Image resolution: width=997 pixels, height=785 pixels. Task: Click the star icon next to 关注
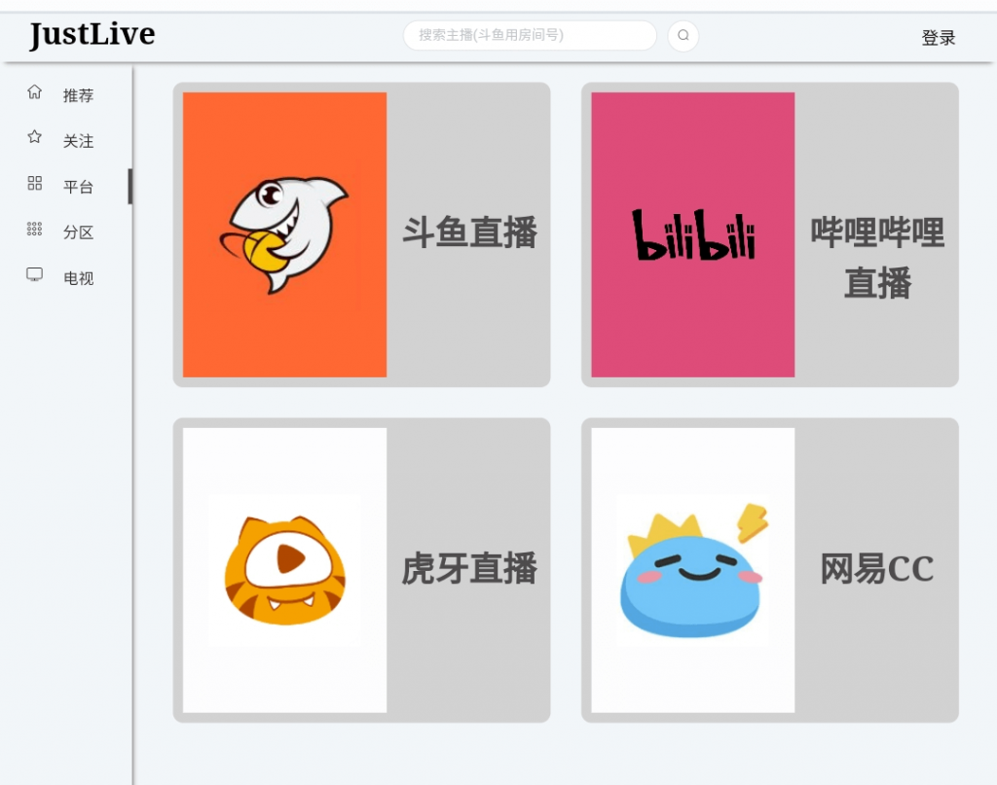tap(34, 138)
